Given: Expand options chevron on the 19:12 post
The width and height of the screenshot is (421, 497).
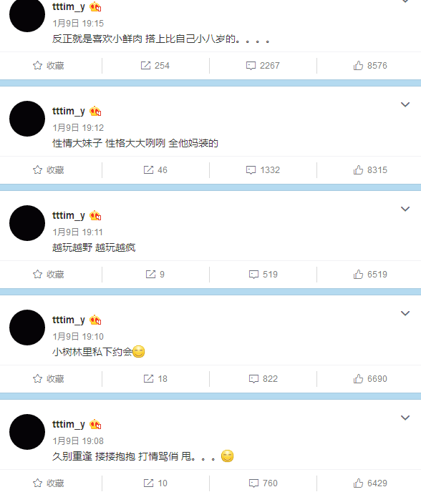Looking at the screenshot, I should pos(405,104).
